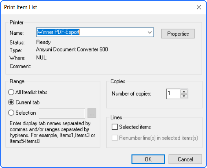The height and width of the screenshot is (168, 207).
Task: Click the ellipsis browse button beside Selection
Action: pos(92,113)
